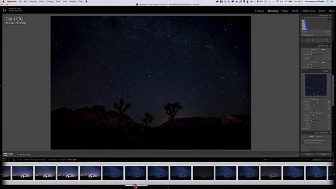Screen dimensions: 336x189
Task: Open the Lens Corrections Manual tab
Action: pos(319,136)
